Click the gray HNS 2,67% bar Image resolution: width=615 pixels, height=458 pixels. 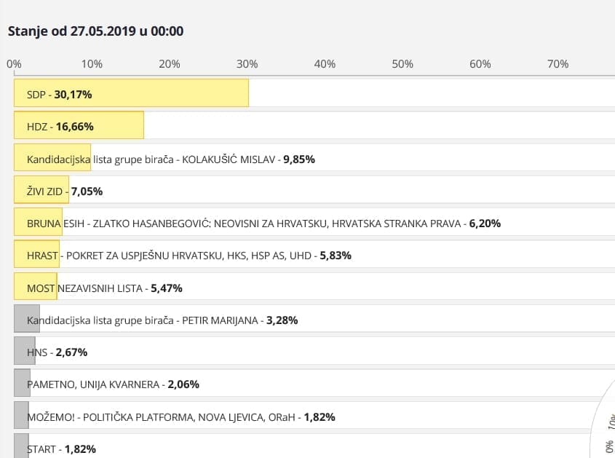(24, 351)
